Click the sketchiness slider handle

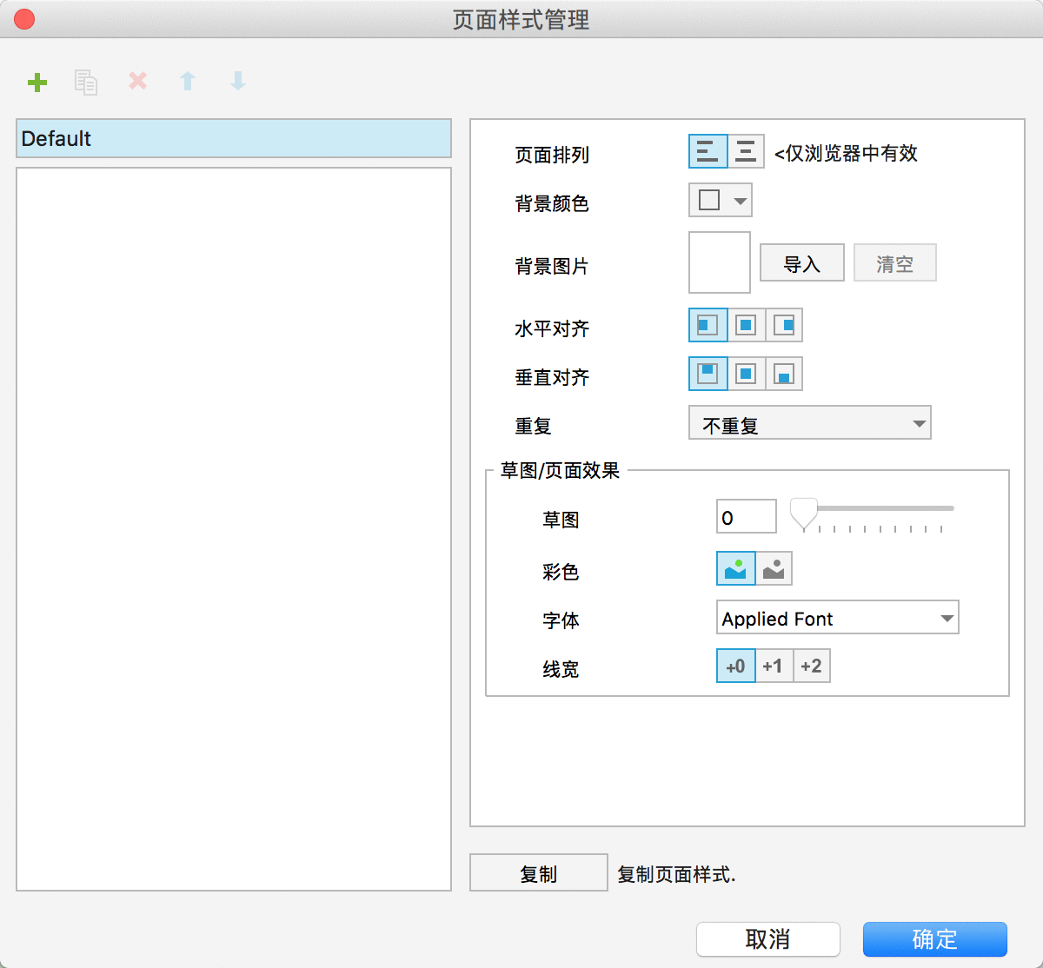[803, 514]
